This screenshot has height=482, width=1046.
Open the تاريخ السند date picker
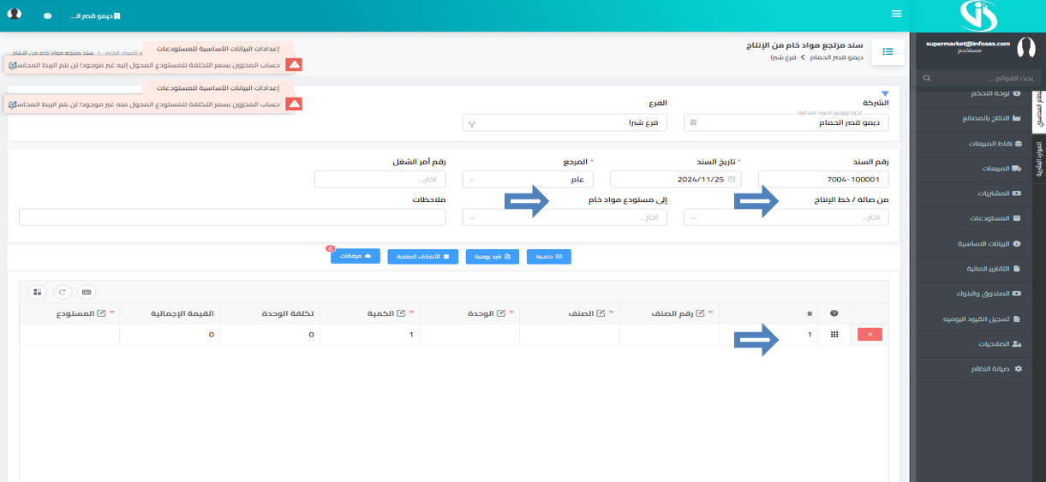[675, 179]
